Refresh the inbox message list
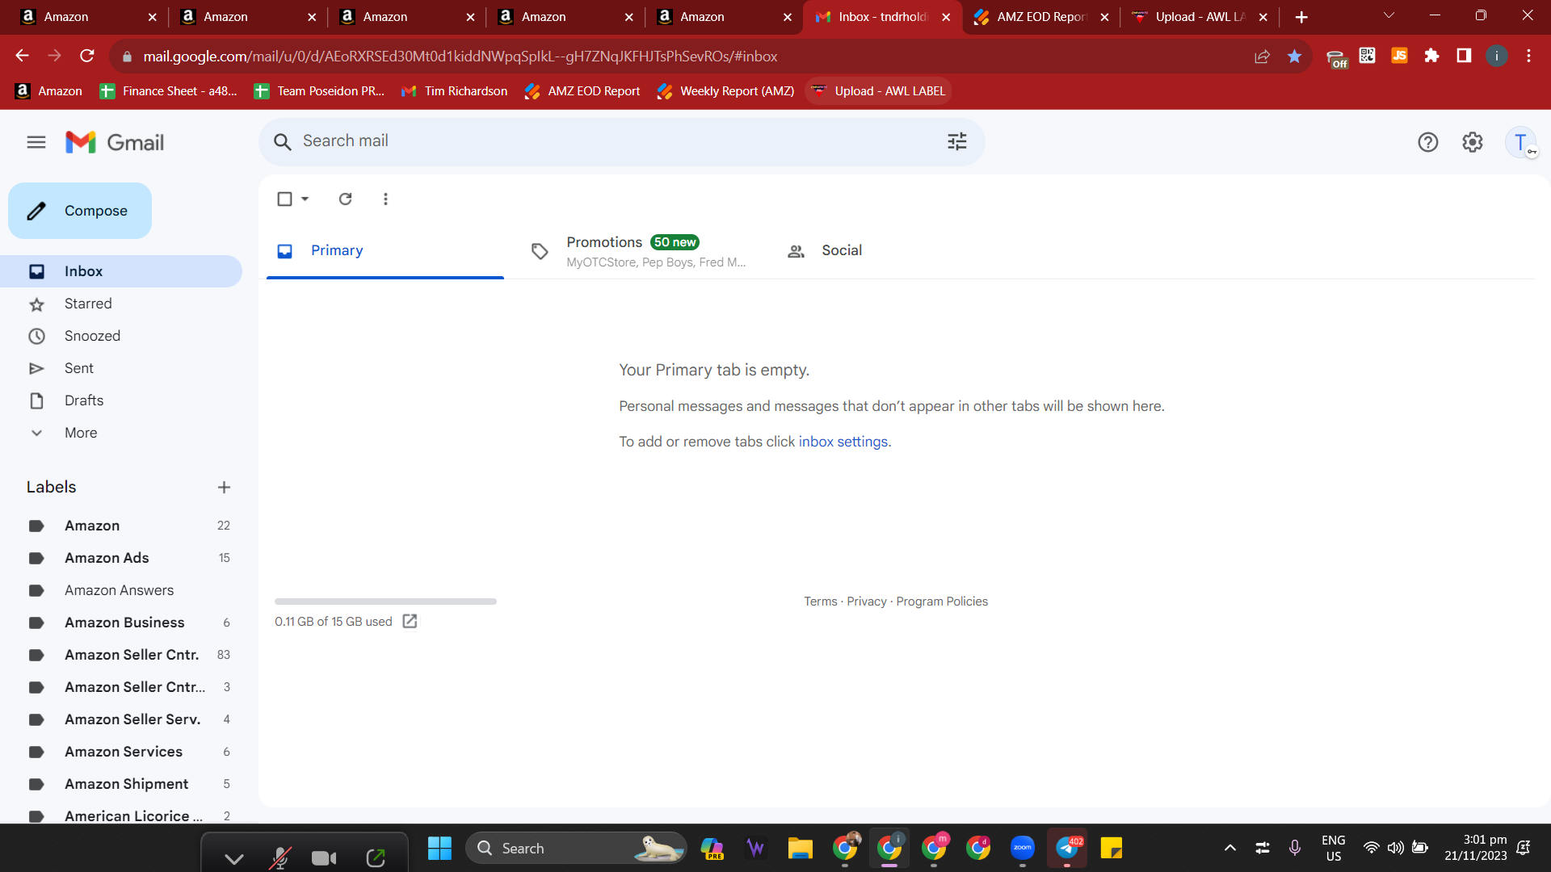The height and width of the screenshot is (872, 1551). [x=345, y=199]
